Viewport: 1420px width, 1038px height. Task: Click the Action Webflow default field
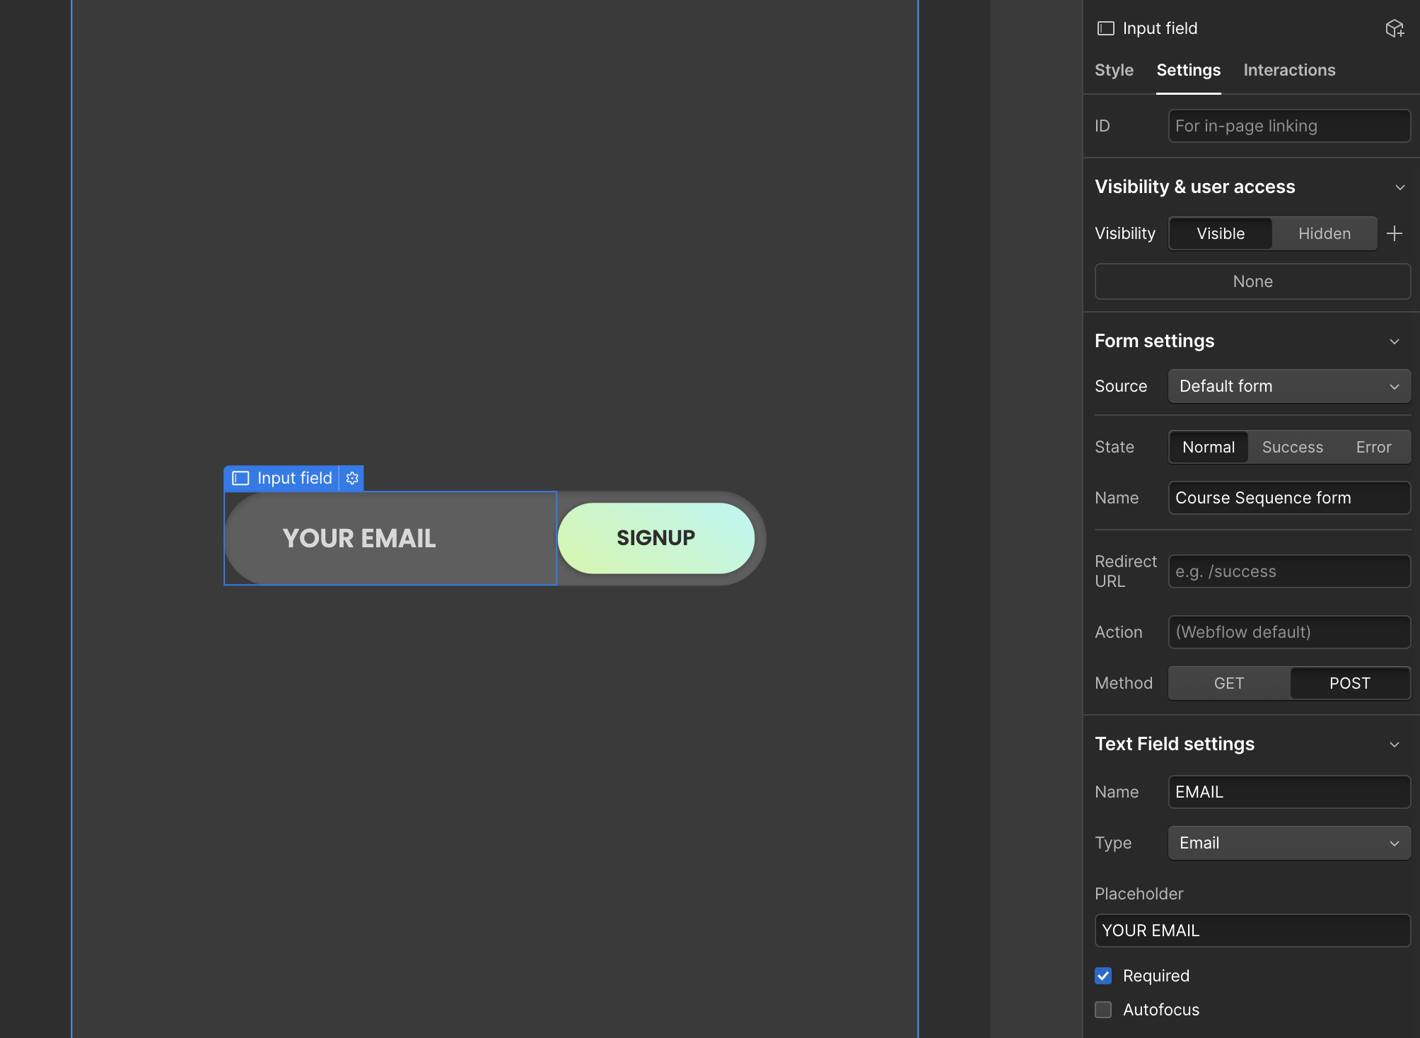1289,632
